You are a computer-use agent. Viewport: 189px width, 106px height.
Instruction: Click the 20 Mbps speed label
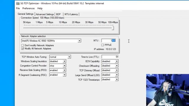tap(76, 22)
